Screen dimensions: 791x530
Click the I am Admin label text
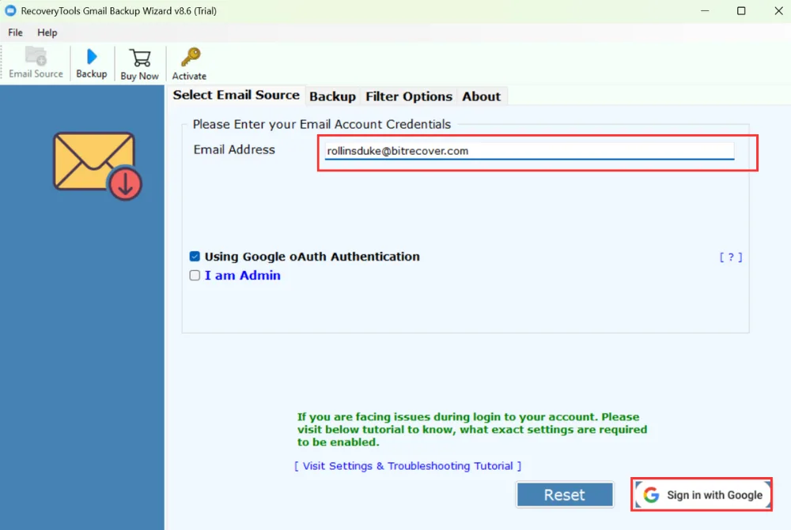coord(242,275)
